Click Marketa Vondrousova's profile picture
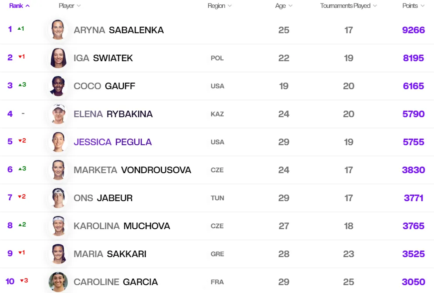Viewport: 434px width, 293px height. click(x=58, y=170)
